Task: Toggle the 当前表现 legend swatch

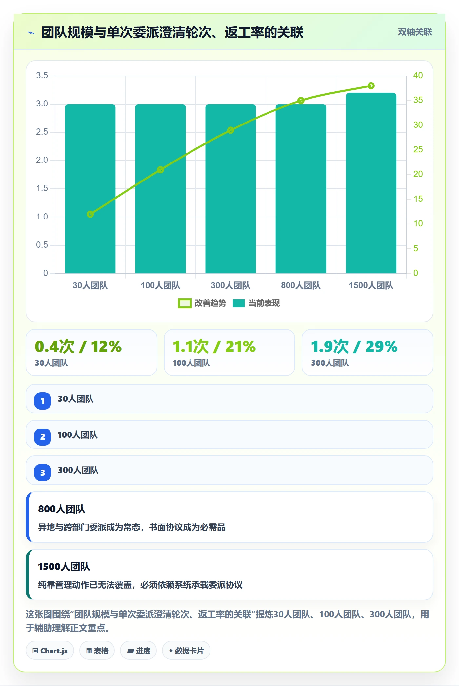Action: click(239, 303)
